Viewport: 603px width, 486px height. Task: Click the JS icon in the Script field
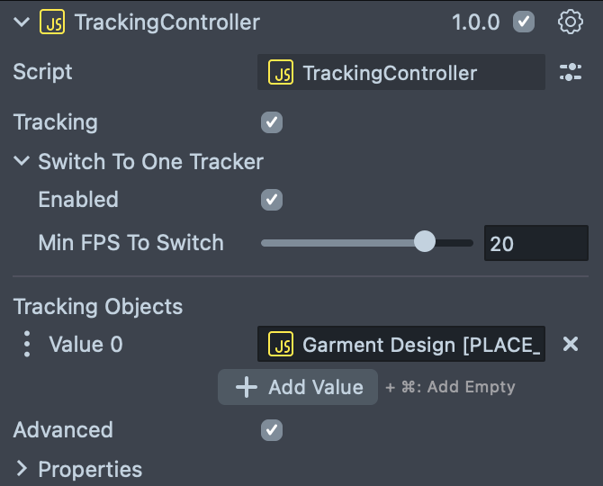pos(283,73)
